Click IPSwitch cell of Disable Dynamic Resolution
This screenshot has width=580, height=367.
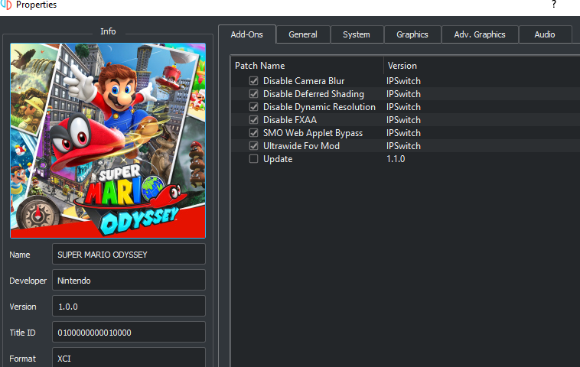click(403, 107)
